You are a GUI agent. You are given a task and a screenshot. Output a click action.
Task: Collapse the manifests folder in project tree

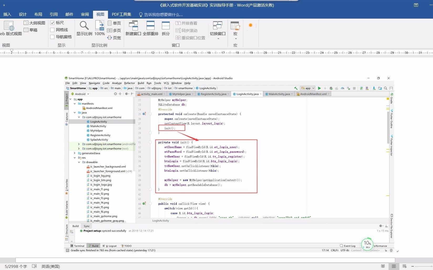(x=75, y=104)
